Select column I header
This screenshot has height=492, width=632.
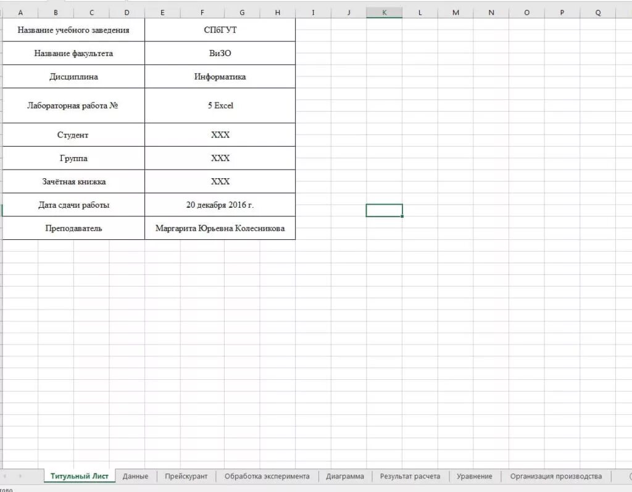click(x=313, y=12)
